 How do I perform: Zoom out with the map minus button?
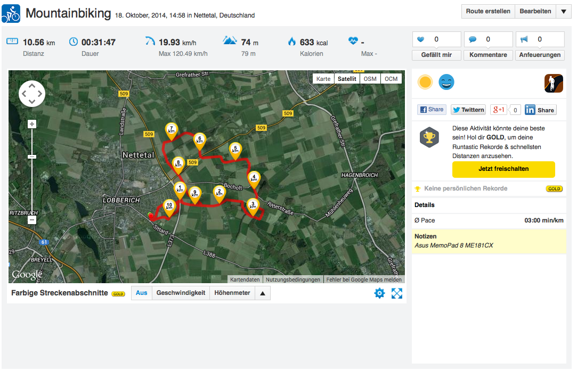32,220
